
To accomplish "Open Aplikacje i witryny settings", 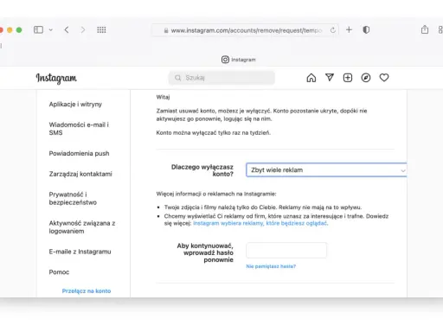I will (x=75, y=105).
